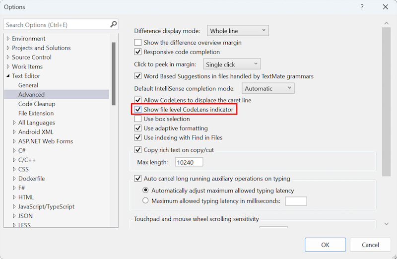Toggle Auto cancel long running operations checkbox
Viewport: 397px width, 259px height.
tap(138, 179)
